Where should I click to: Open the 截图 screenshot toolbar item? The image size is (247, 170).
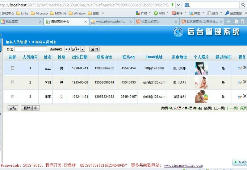(195, 13)
